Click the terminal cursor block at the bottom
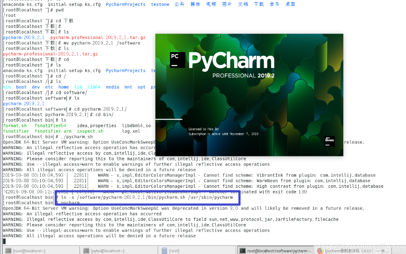This screenshot has height=254, width=406. (4, 241)
